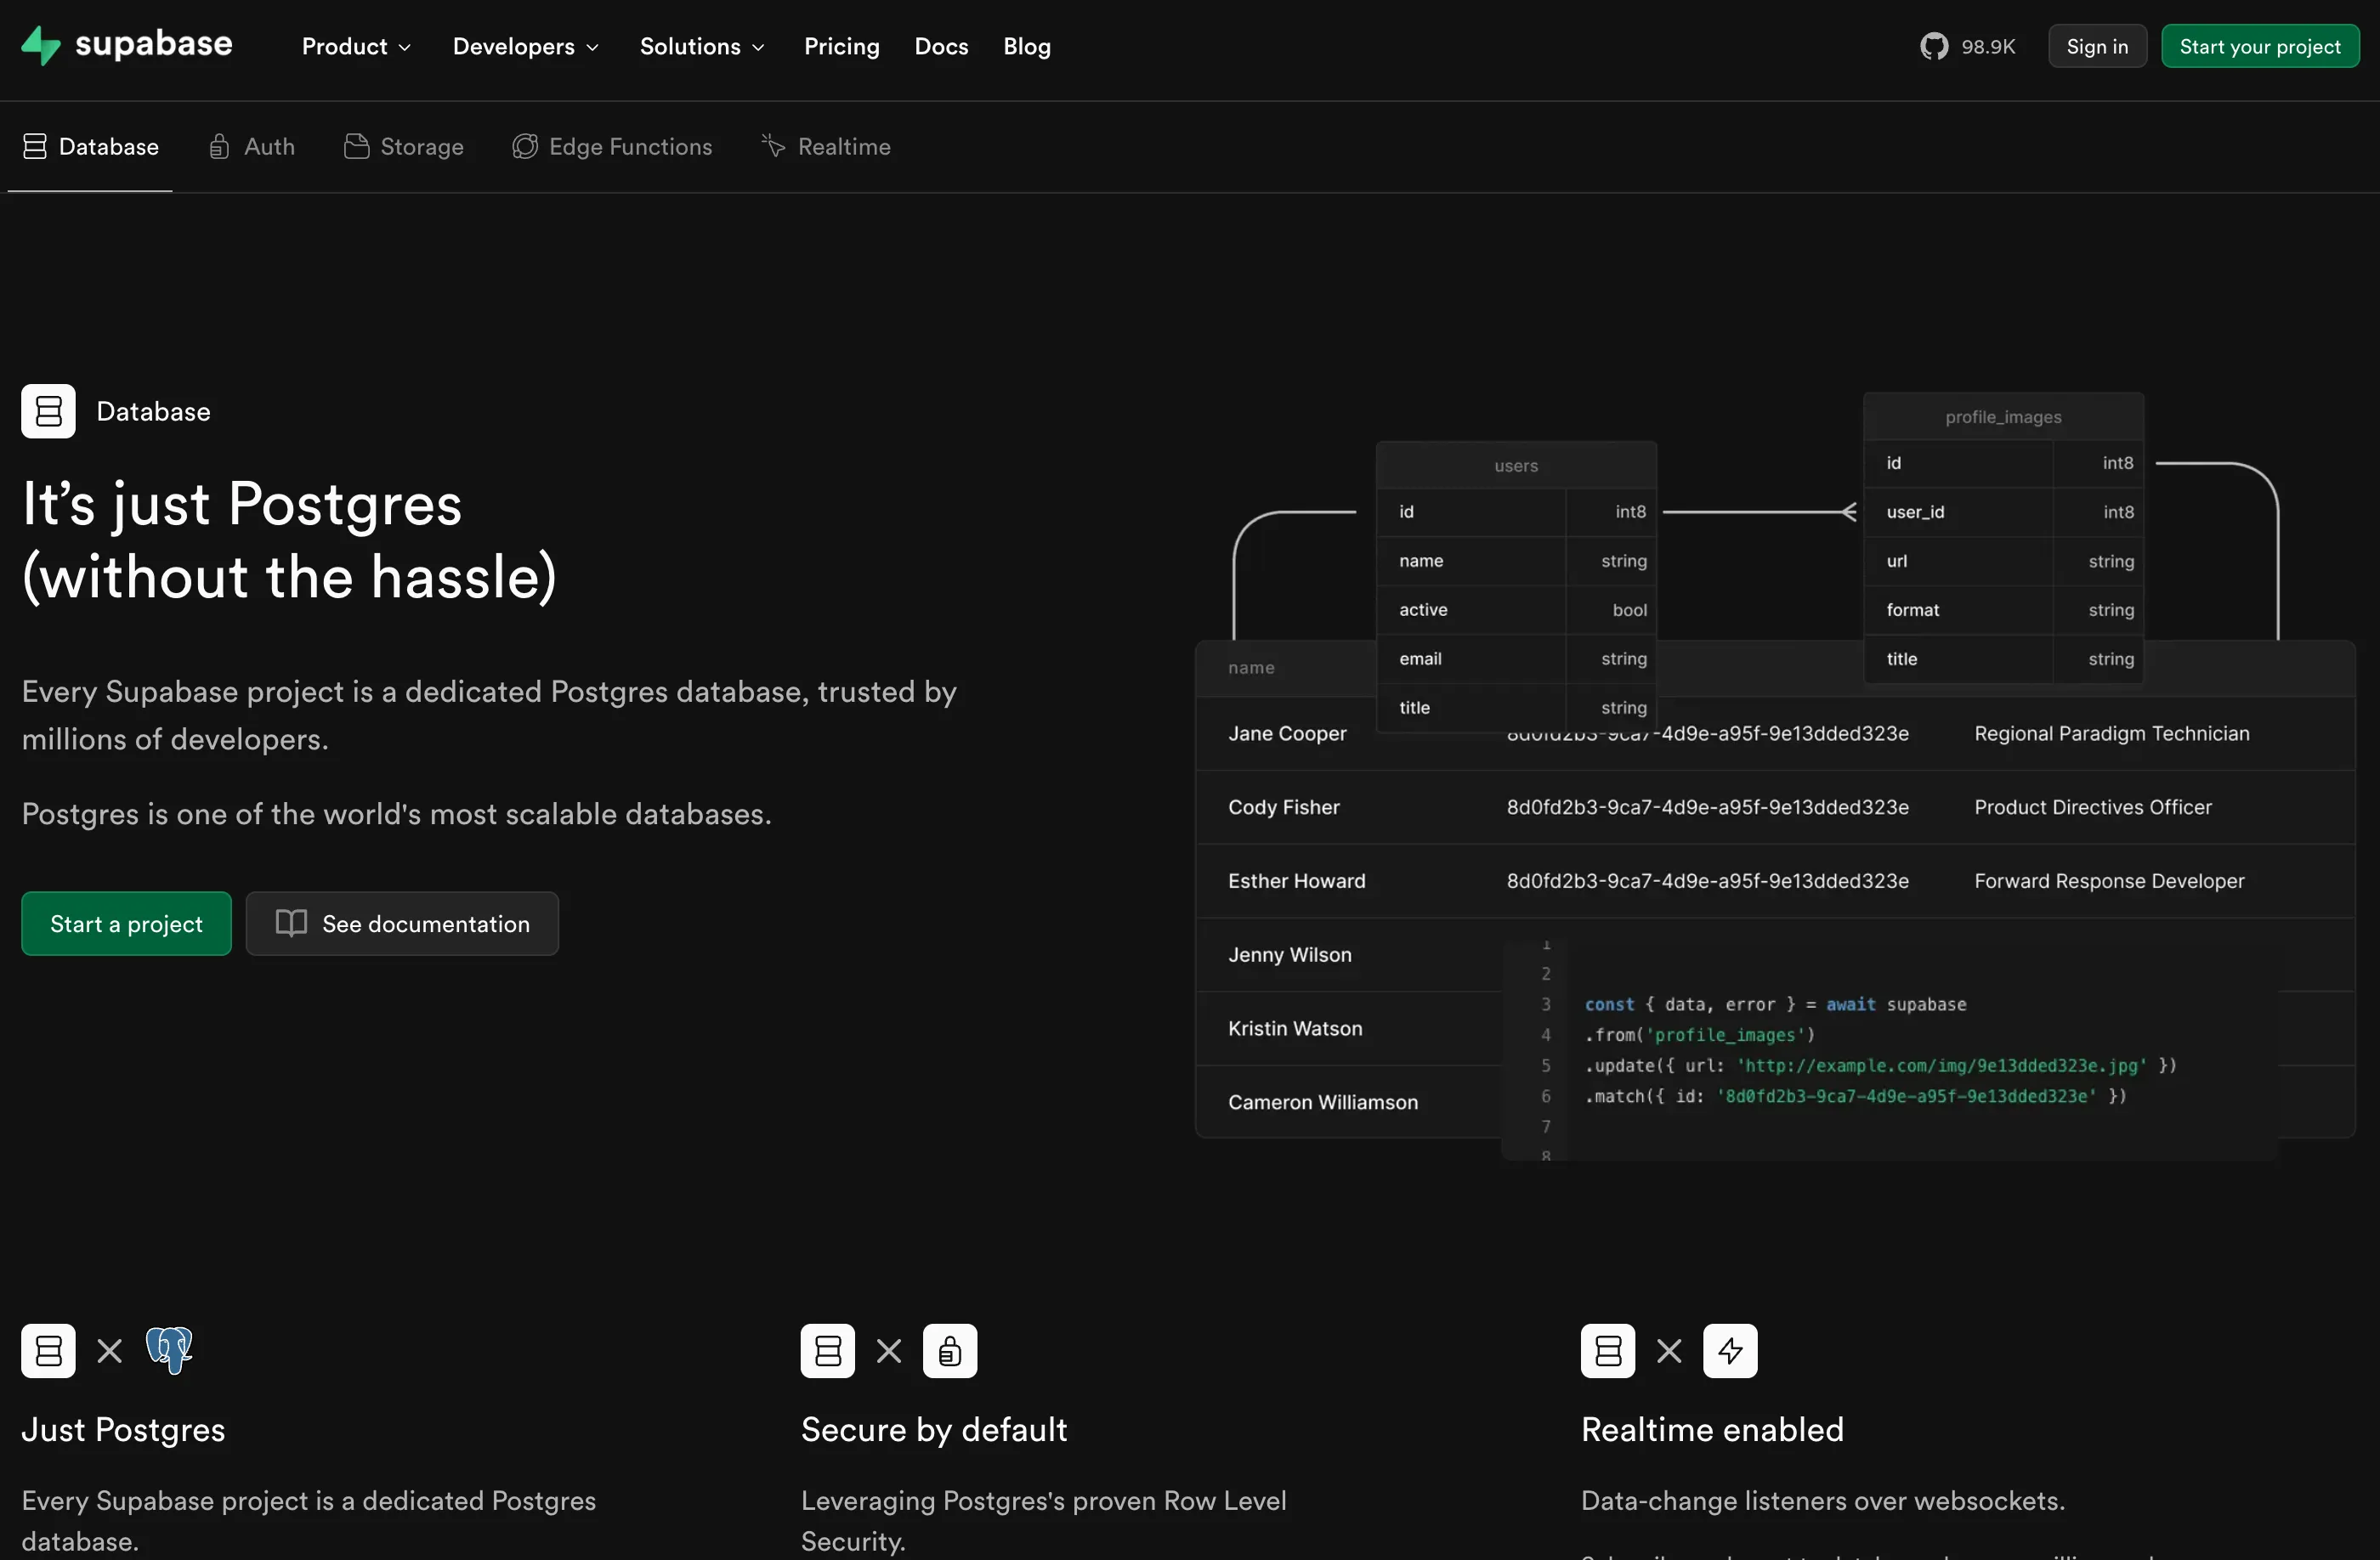Click the PostgreSQL elephant icon
Image resolution: width=2380 pixels, height=1560 pixels.
[x=170, y=1351]
